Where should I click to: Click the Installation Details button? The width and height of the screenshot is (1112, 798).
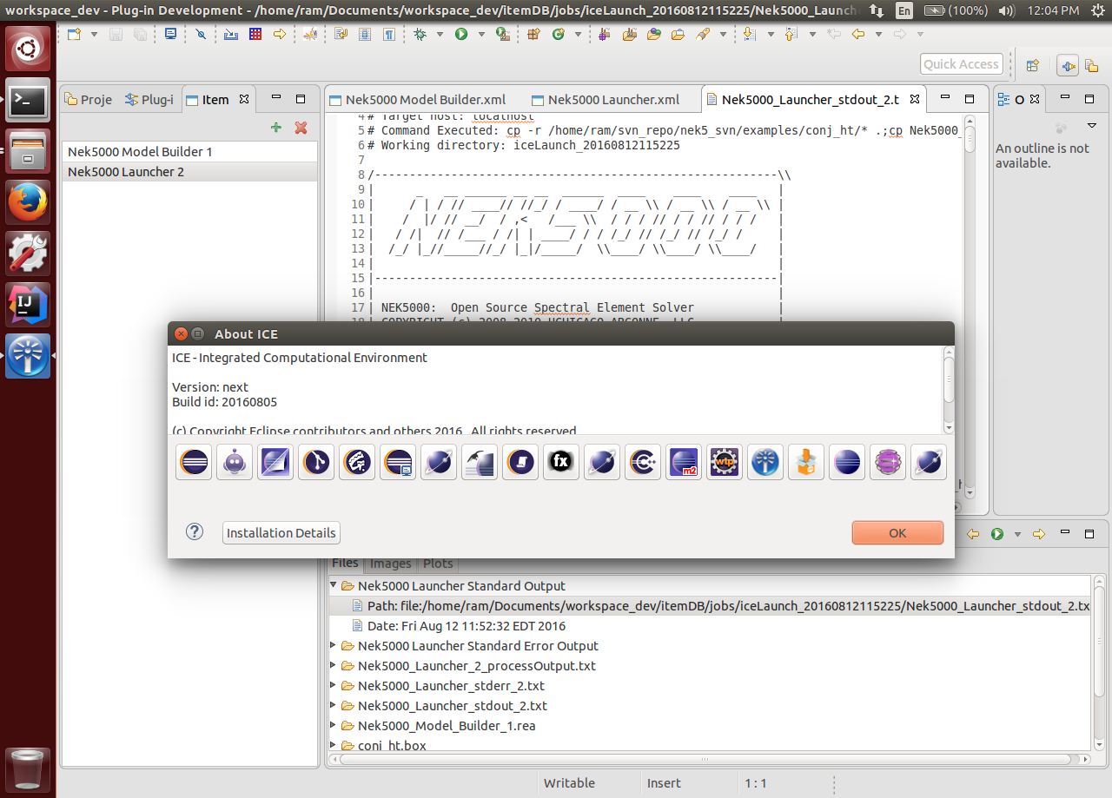tap(281, 532)
